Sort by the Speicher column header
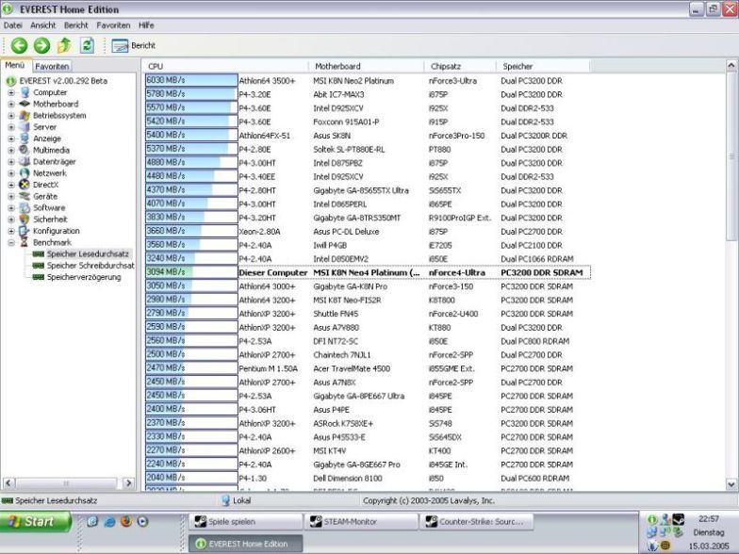This screenshot has width=739, height=554. [543, 66]
